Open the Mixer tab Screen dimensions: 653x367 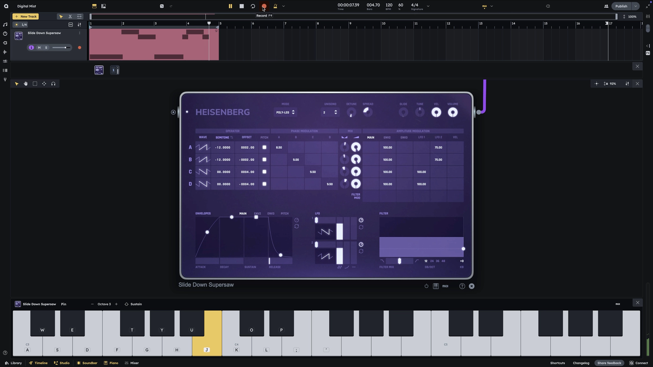132,363
